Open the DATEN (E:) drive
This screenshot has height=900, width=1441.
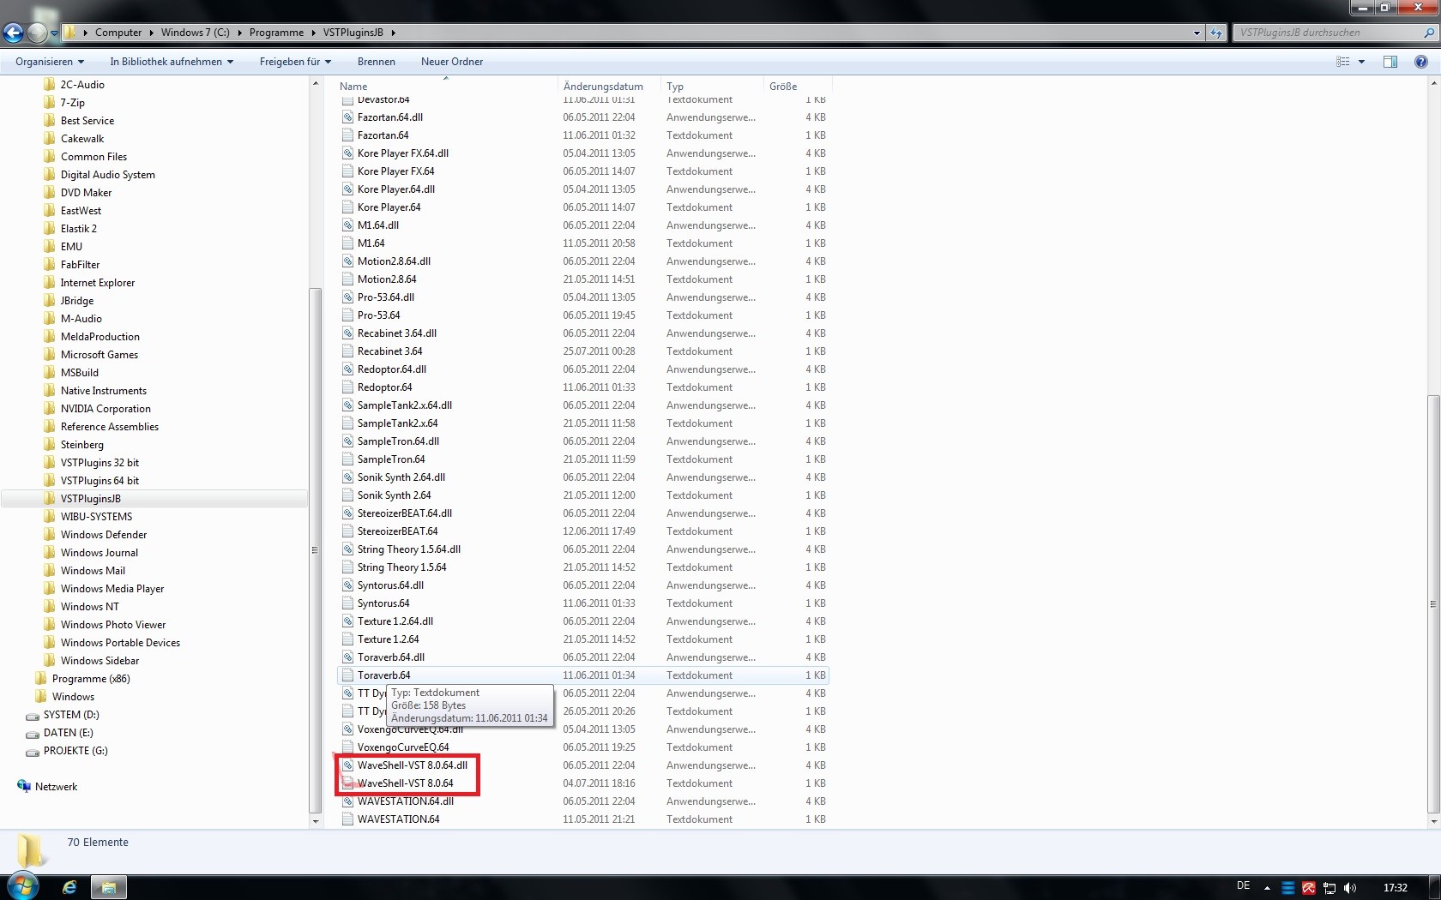tap(69, 733)
